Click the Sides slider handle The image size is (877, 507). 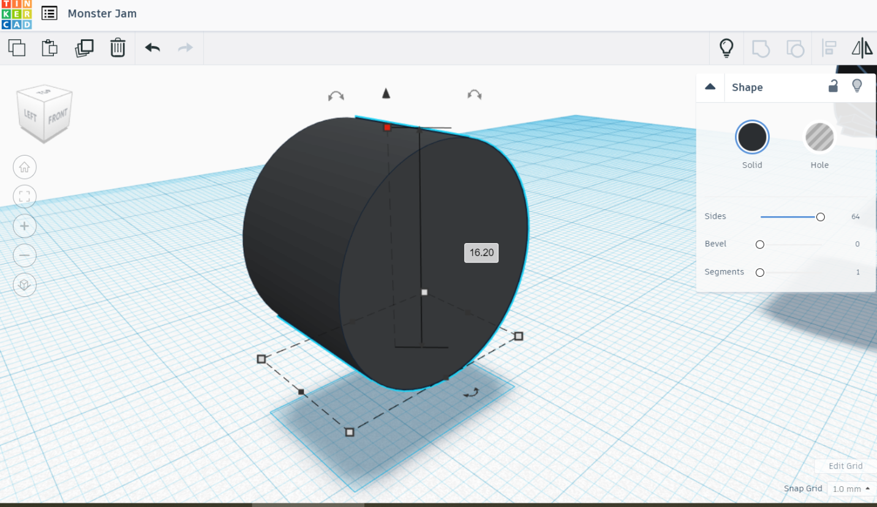pos(821,217)
